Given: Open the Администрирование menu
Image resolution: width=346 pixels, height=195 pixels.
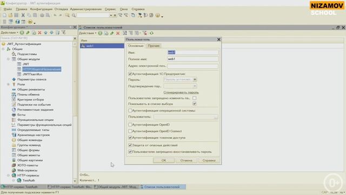Looking at the screenshot, I should tap(86, 9).
